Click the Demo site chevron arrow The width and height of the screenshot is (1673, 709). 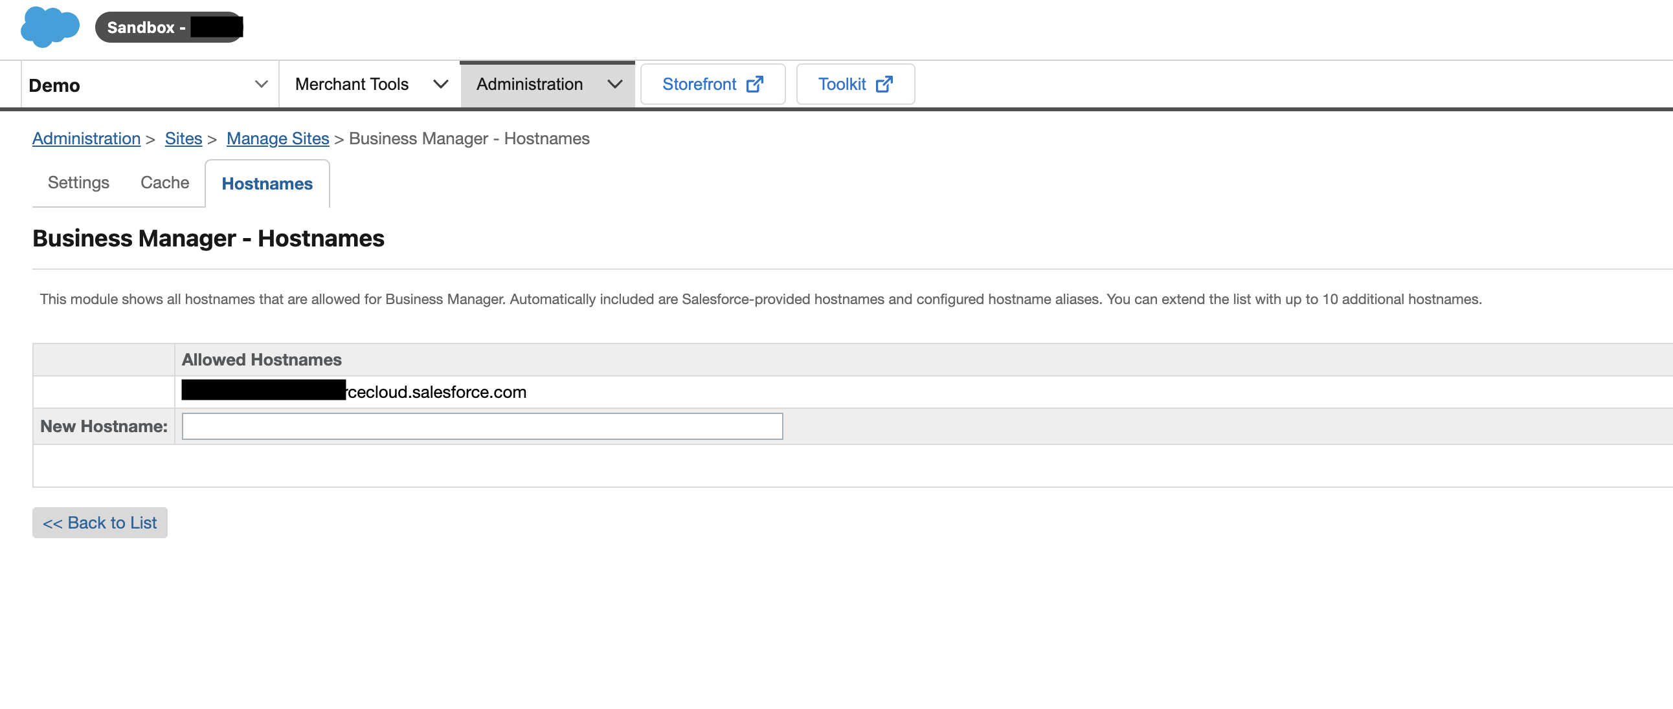261,84
